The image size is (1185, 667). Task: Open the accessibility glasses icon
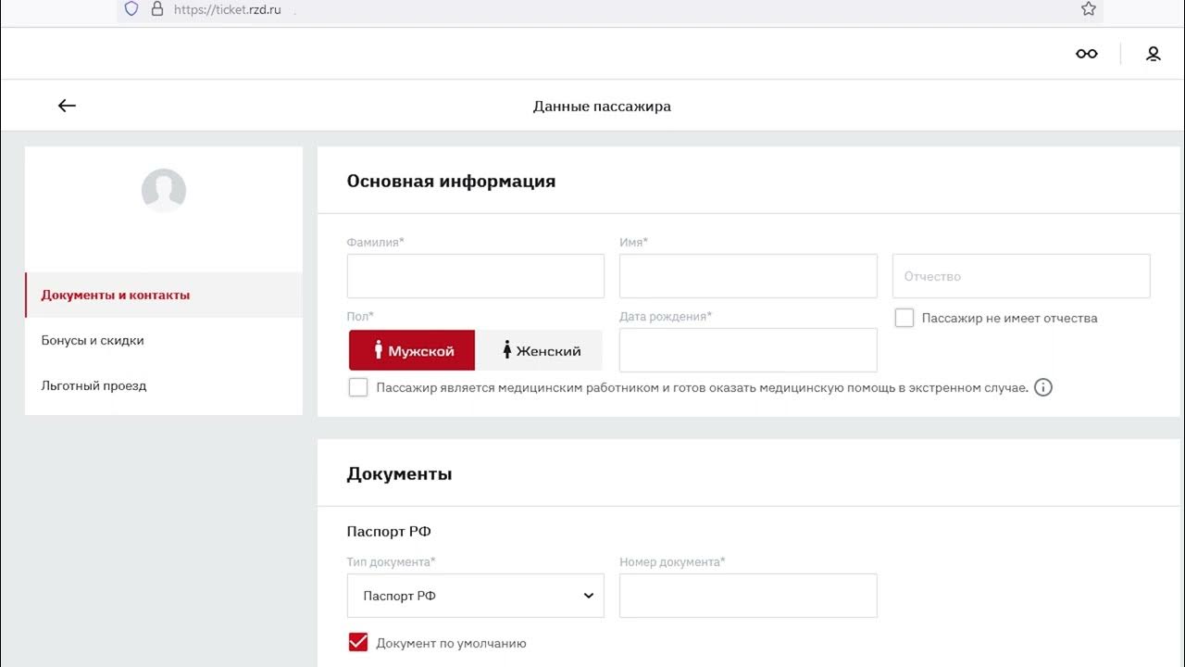coord(1087,54)
